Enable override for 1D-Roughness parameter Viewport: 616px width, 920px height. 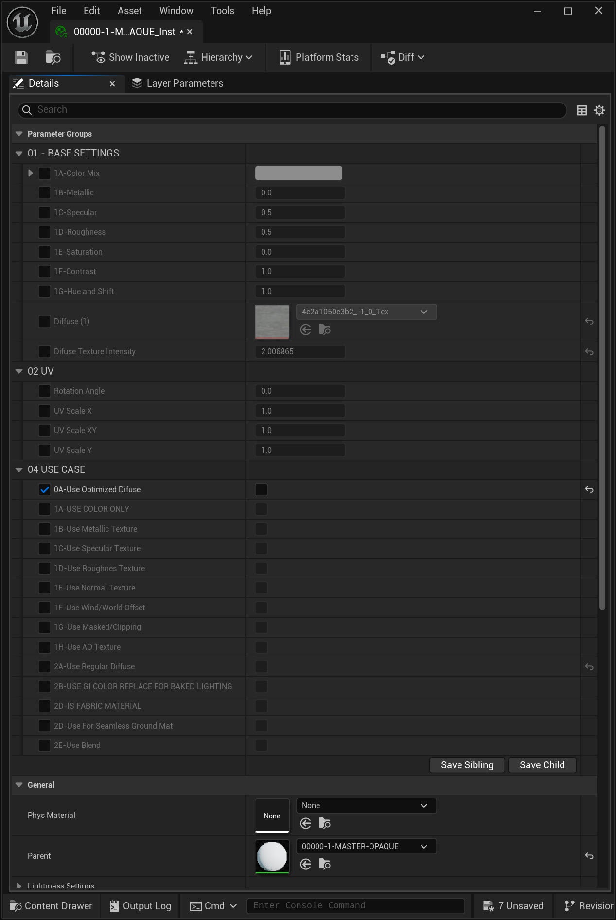click(44, 232)
